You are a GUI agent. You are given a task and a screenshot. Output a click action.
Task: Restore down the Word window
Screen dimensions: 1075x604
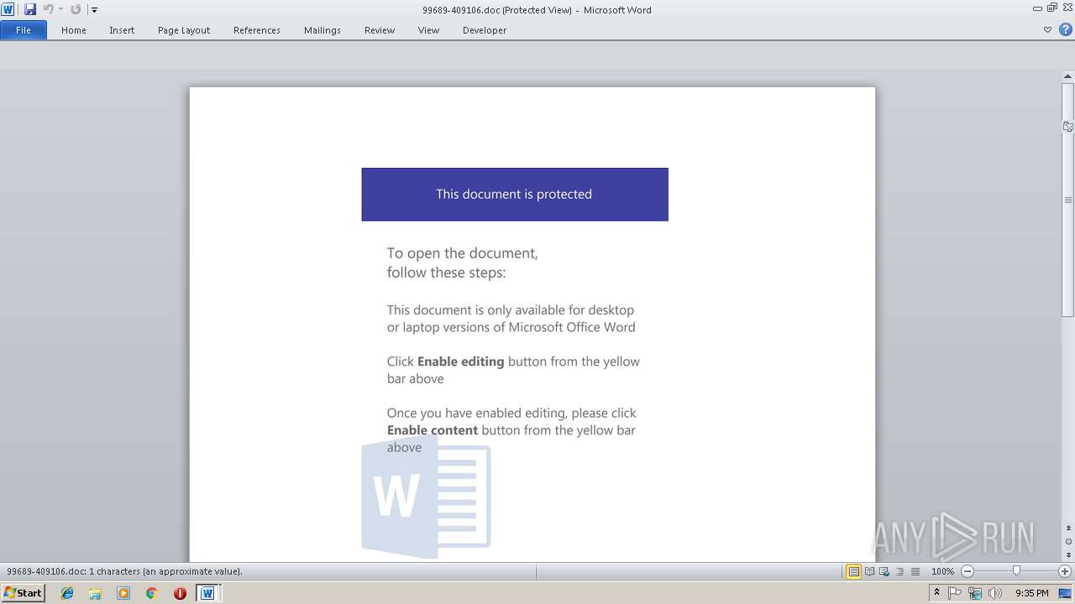(x=1052, y=8)
